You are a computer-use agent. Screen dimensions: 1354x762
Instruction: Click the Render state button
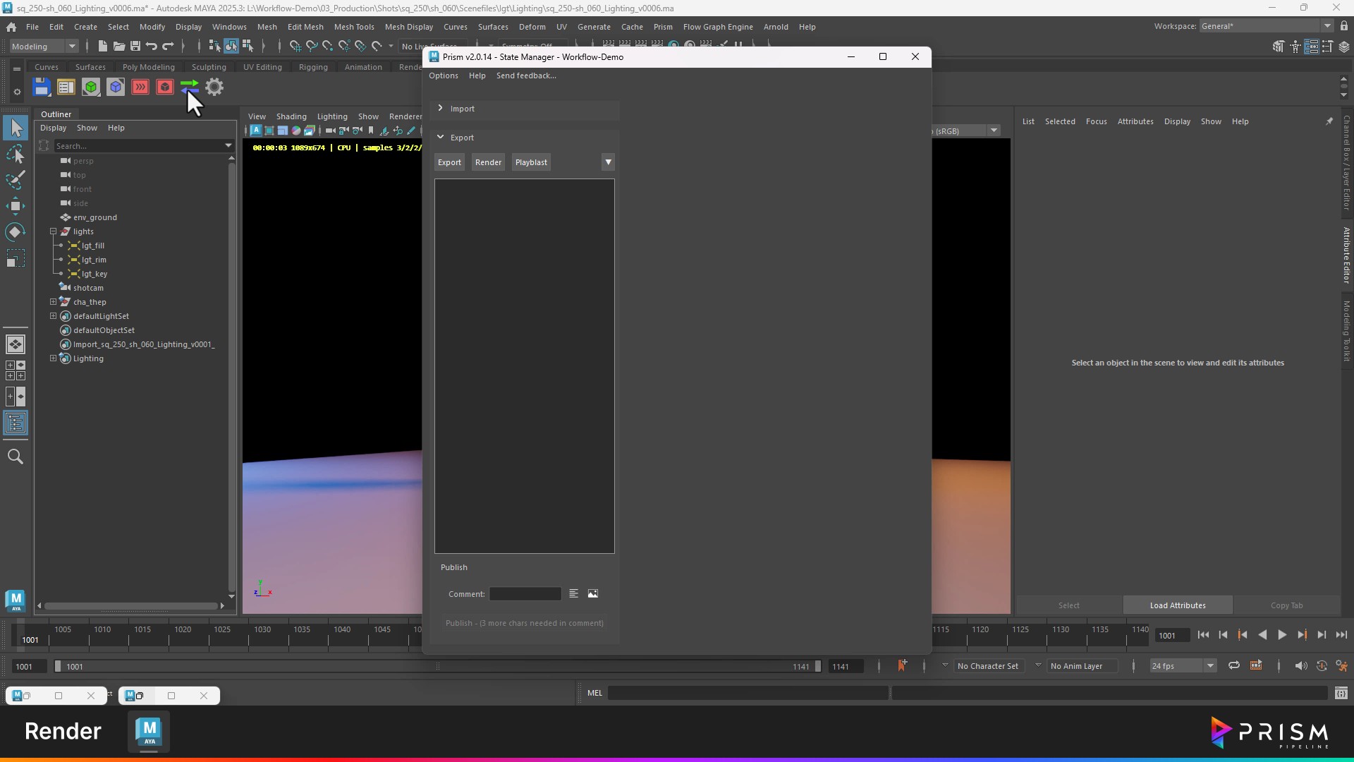[488, 162]
